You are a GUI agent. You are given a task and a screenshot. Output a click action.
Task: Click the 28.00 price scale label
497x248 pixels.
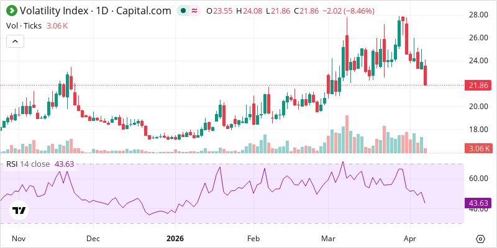tap(478, 15)
